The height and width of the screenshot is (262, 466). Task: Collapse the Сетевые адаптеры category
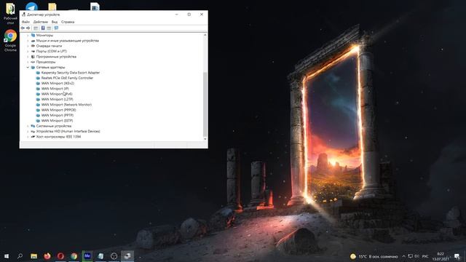[x=28, y=68]
